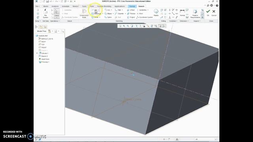This screenshot has width=253, height=142.
Task: Open the Inspect group dropdown
Action: coord(197,21)
